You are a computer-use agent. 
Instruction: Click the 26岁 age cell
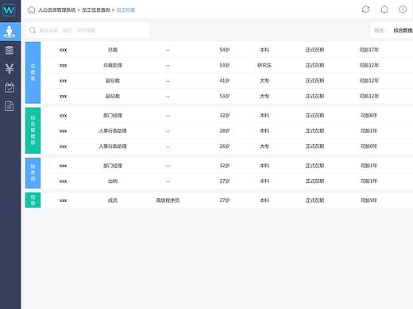225,147
